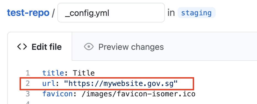The width and height of the screenshot is (257, 104).
Task: Select the staging branch label
Action: (196, 13)
